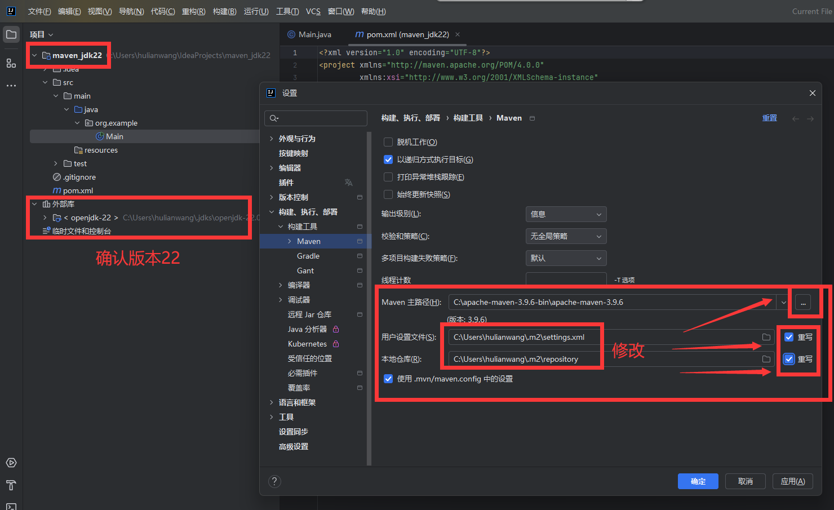Open the VCS menu
The width and height of the screenshot is (834, 510).
(313, 11)
